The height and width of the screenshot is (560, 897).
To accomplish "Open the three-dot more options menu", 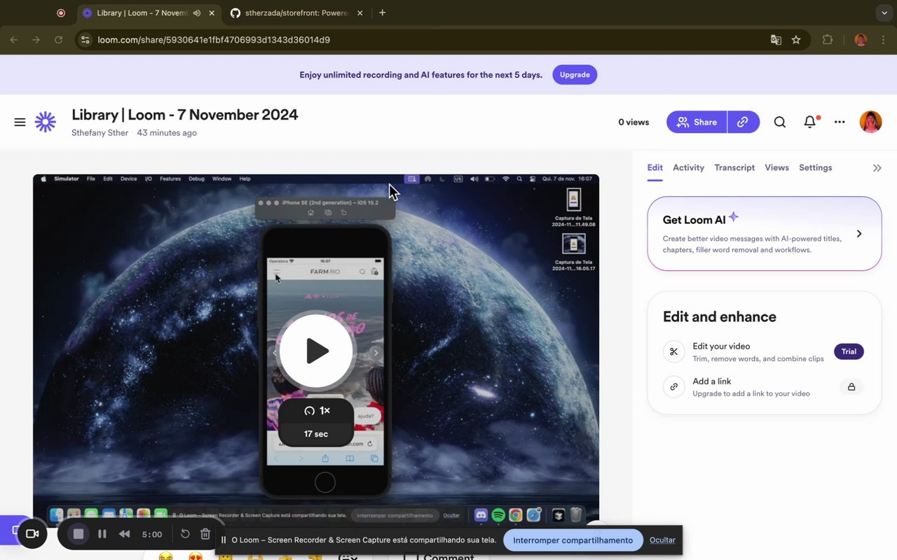I will click(840, 122).
